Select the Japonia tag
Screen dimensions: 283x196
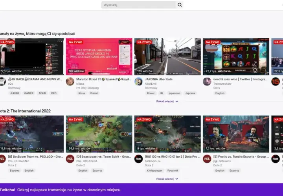190,93
